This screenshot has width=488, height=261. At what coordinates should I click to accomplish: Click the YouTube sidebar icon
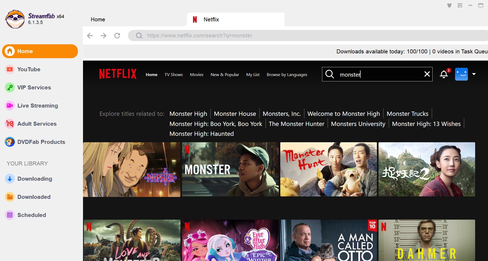click(10, 69)
